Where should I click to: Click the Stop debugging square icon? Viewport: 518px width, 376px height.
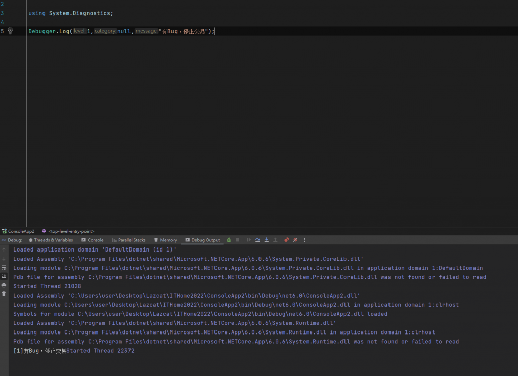pyautogui.click(x=238, y=240)
